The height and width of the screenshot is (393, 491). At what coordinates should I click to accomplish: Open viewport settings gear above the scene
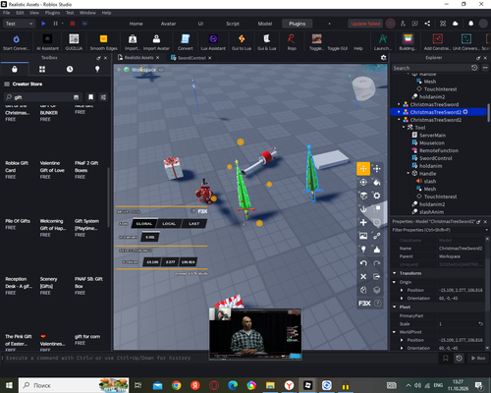383,58
